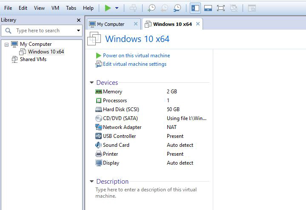The image size is (306, 210).
Task: Click Send Ctrl+Alt+Del toolbar icon
Action: 133,8
